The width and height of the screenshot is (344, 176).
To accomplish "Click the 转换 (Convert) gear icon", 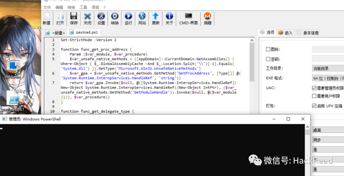I will click(115, 19).
